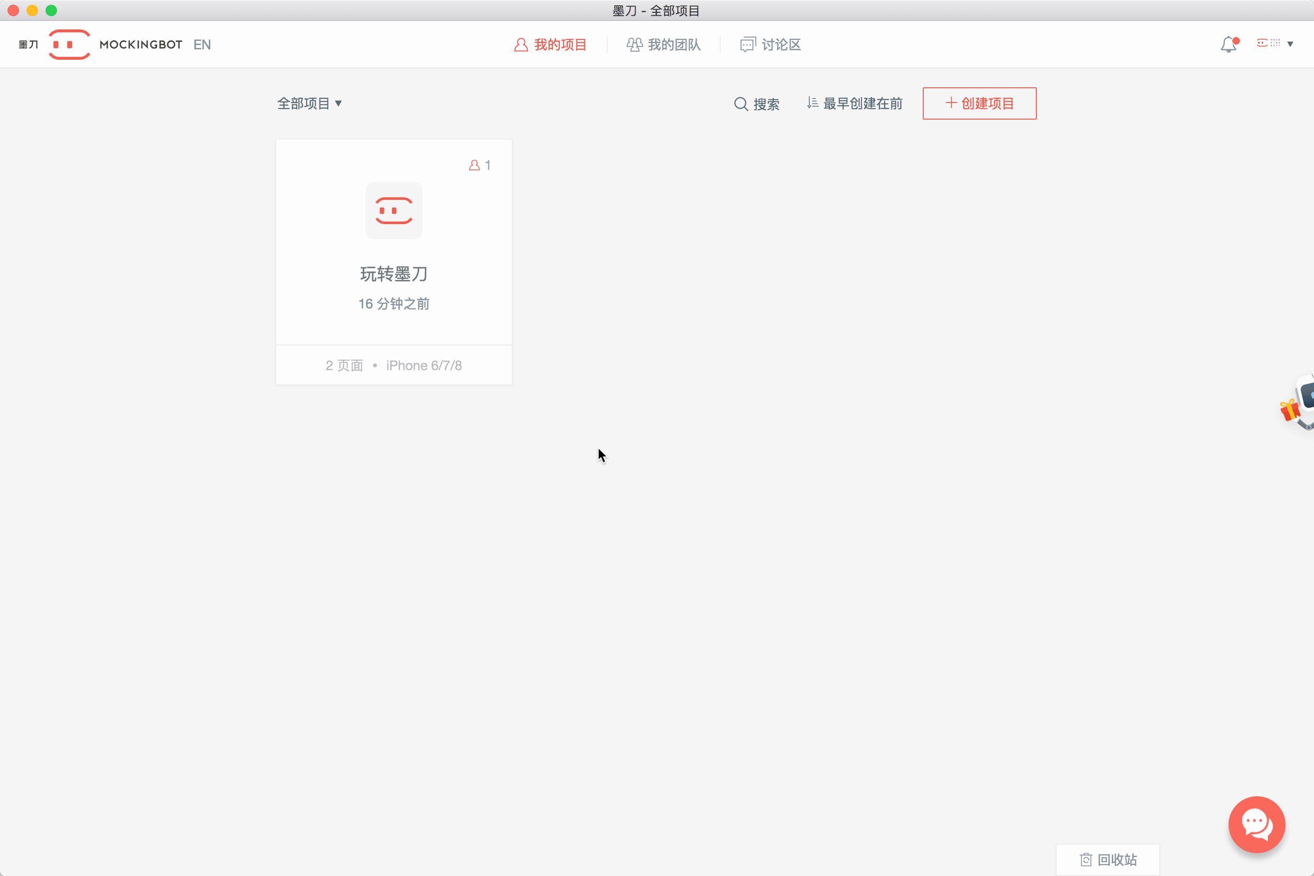The height and width of the screenshot is (876, 1314).
Task: Click the search magnifier icon
Action: click(741, 104)
